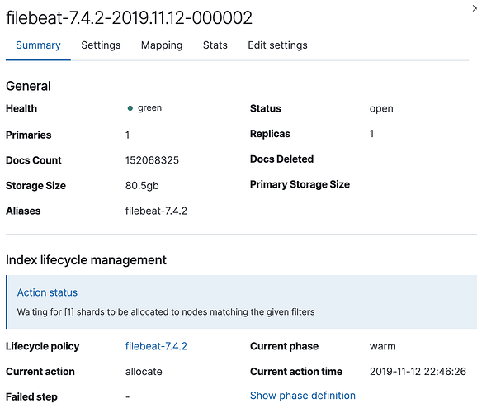Open the Mapping tab
This screenshot has width=477, height=413.
click(x=162, y=45)
